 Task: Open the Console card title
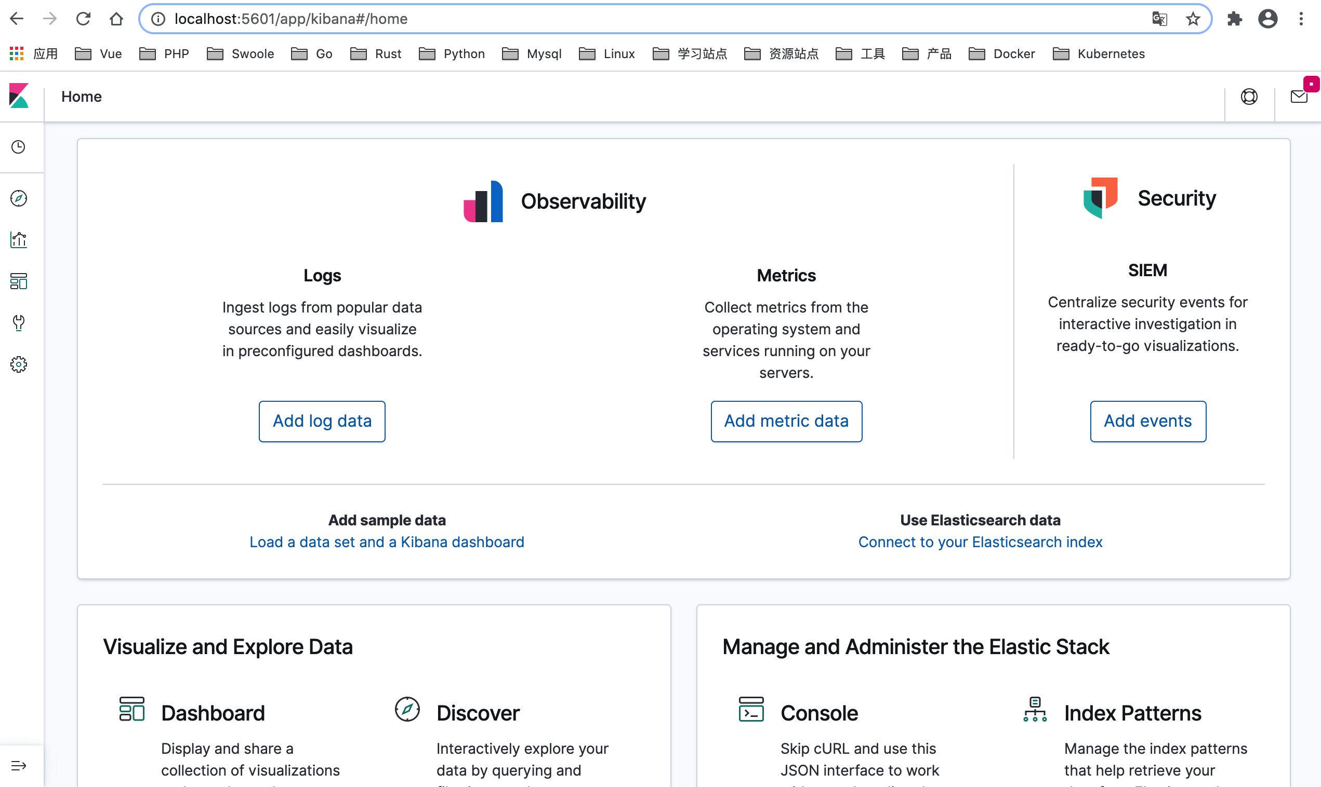(x=819, y=713)
